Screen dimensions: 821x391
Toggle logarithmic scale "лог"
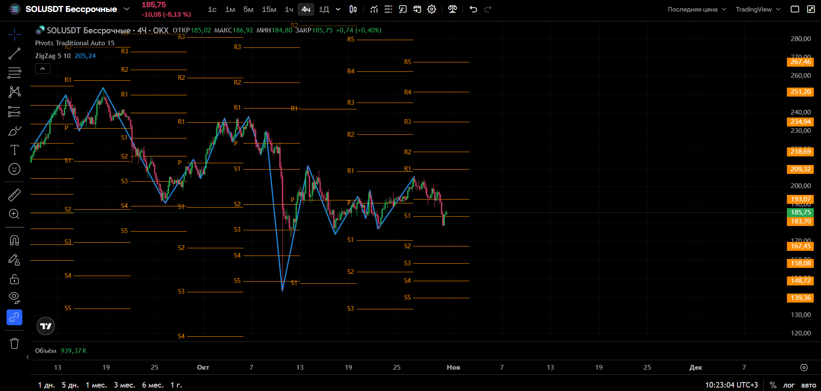click(789, 385)
